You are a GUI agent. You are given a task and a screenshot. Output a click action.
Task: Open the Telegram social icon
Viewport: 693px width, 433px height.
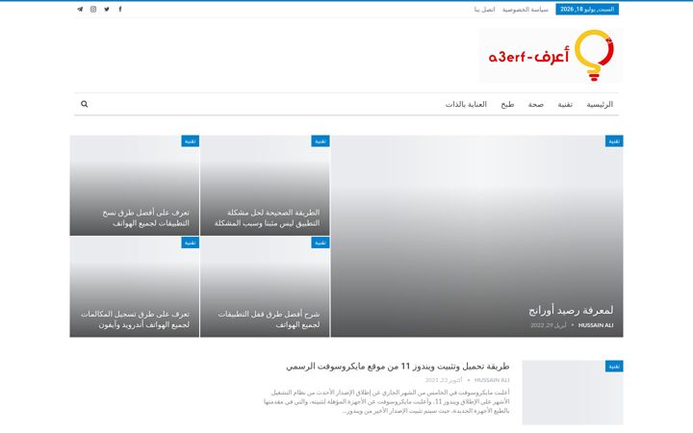click(x=80, y=10)
